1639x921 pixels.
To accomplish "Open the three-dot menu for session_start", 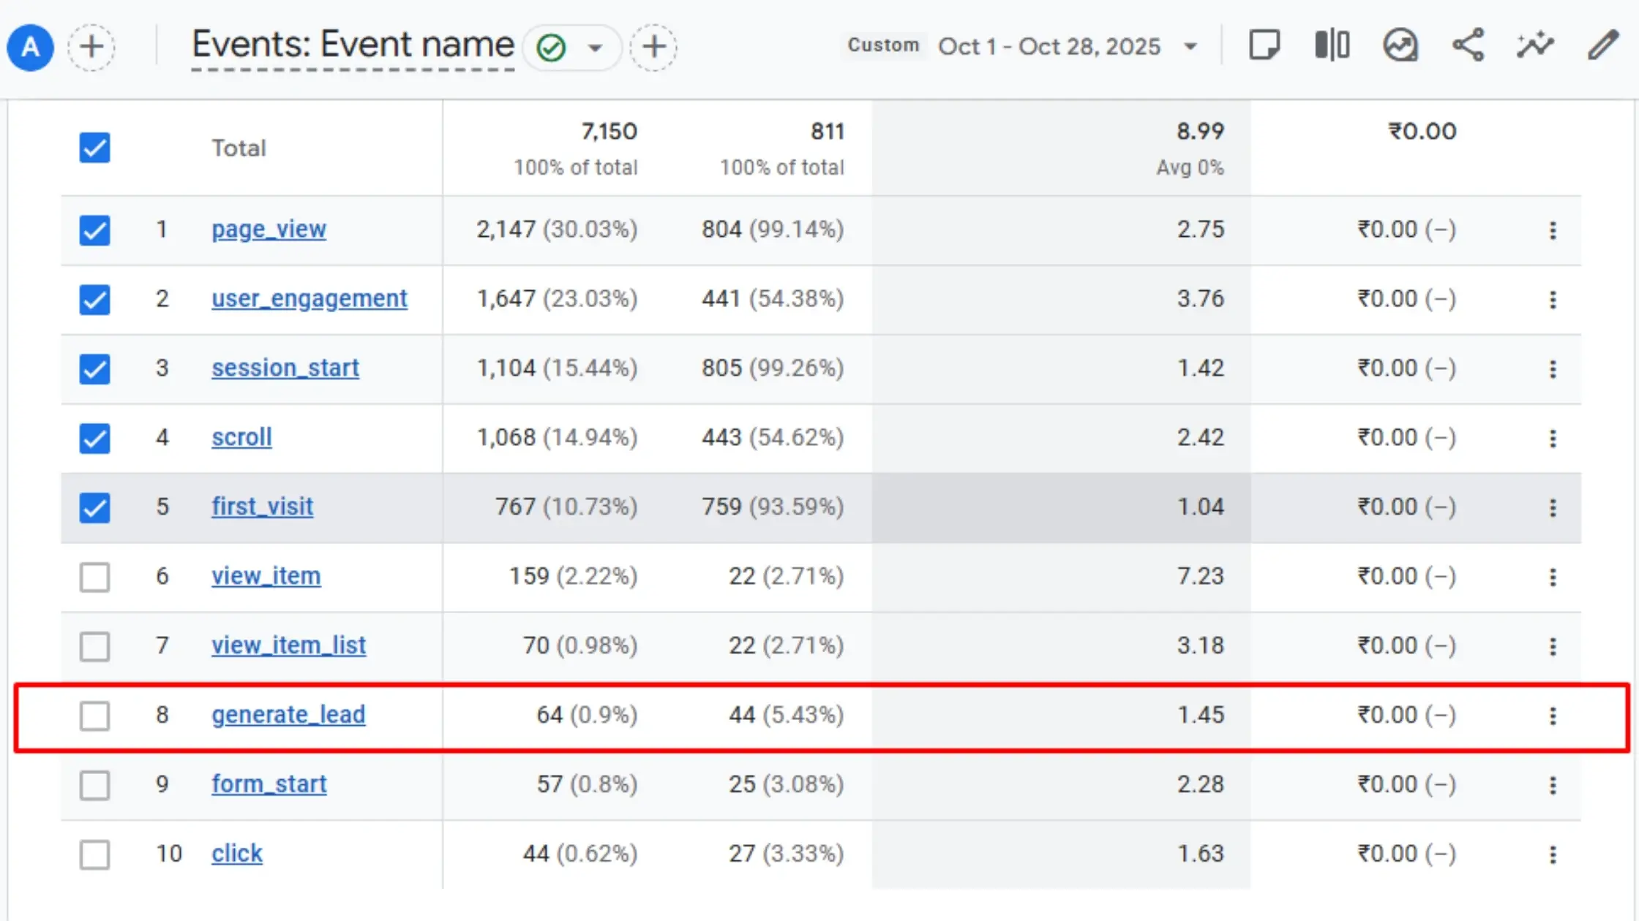I will point(1553,369).
